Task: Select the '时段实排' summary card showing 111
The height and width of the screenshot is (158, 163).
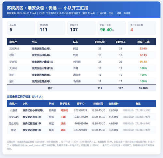Action: [x=51, y=28]
